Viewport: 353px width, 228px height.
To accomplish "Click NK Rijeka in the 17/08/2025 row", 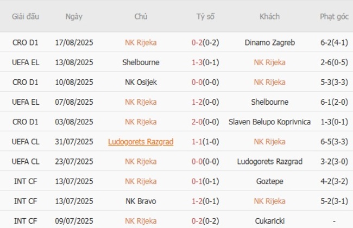I will [141, 42].
